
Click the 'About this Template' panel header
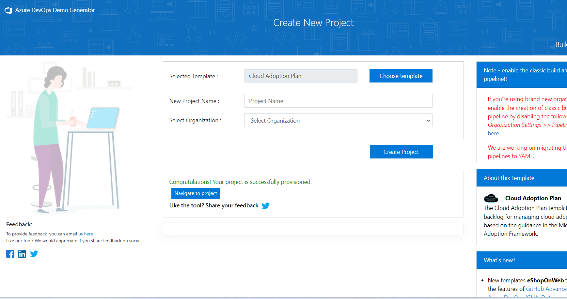click(522, 178)
